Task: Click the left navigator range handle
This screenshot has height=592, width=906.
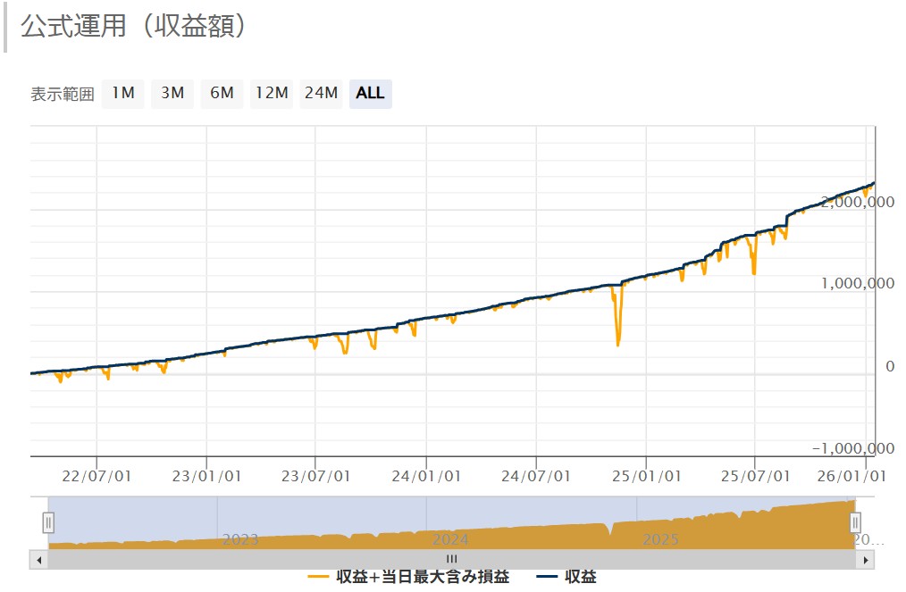Action: (49, 522)
